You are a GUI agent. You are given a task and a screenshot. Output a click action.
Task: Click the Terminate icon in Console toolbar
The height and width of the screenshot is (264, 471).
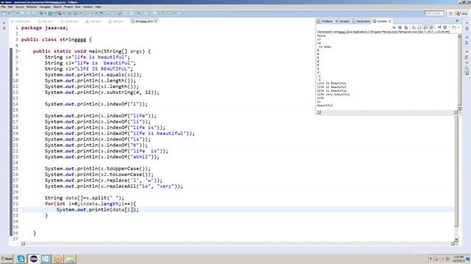pos(394,28)
